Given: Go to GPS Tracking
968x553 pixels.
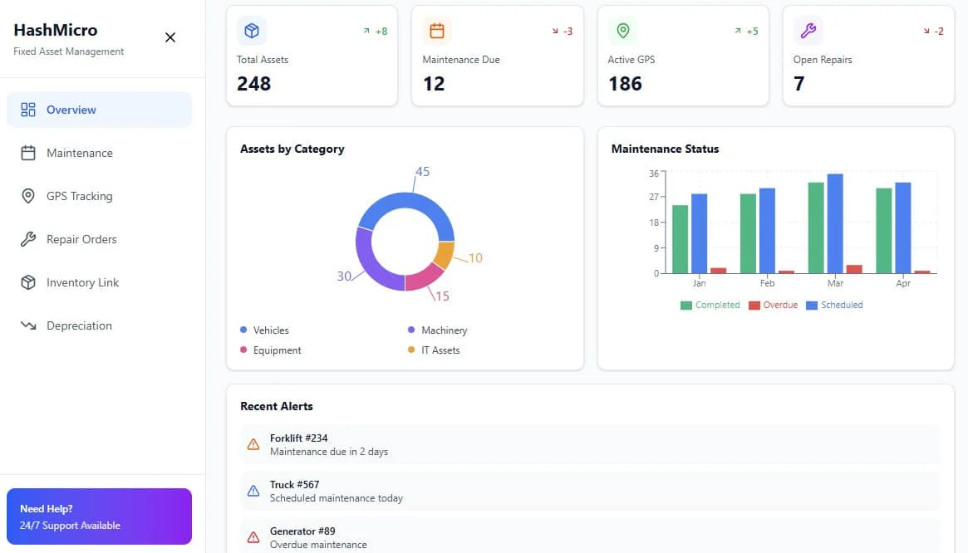Looking at the screenshot, I should [x=100, y=196].
